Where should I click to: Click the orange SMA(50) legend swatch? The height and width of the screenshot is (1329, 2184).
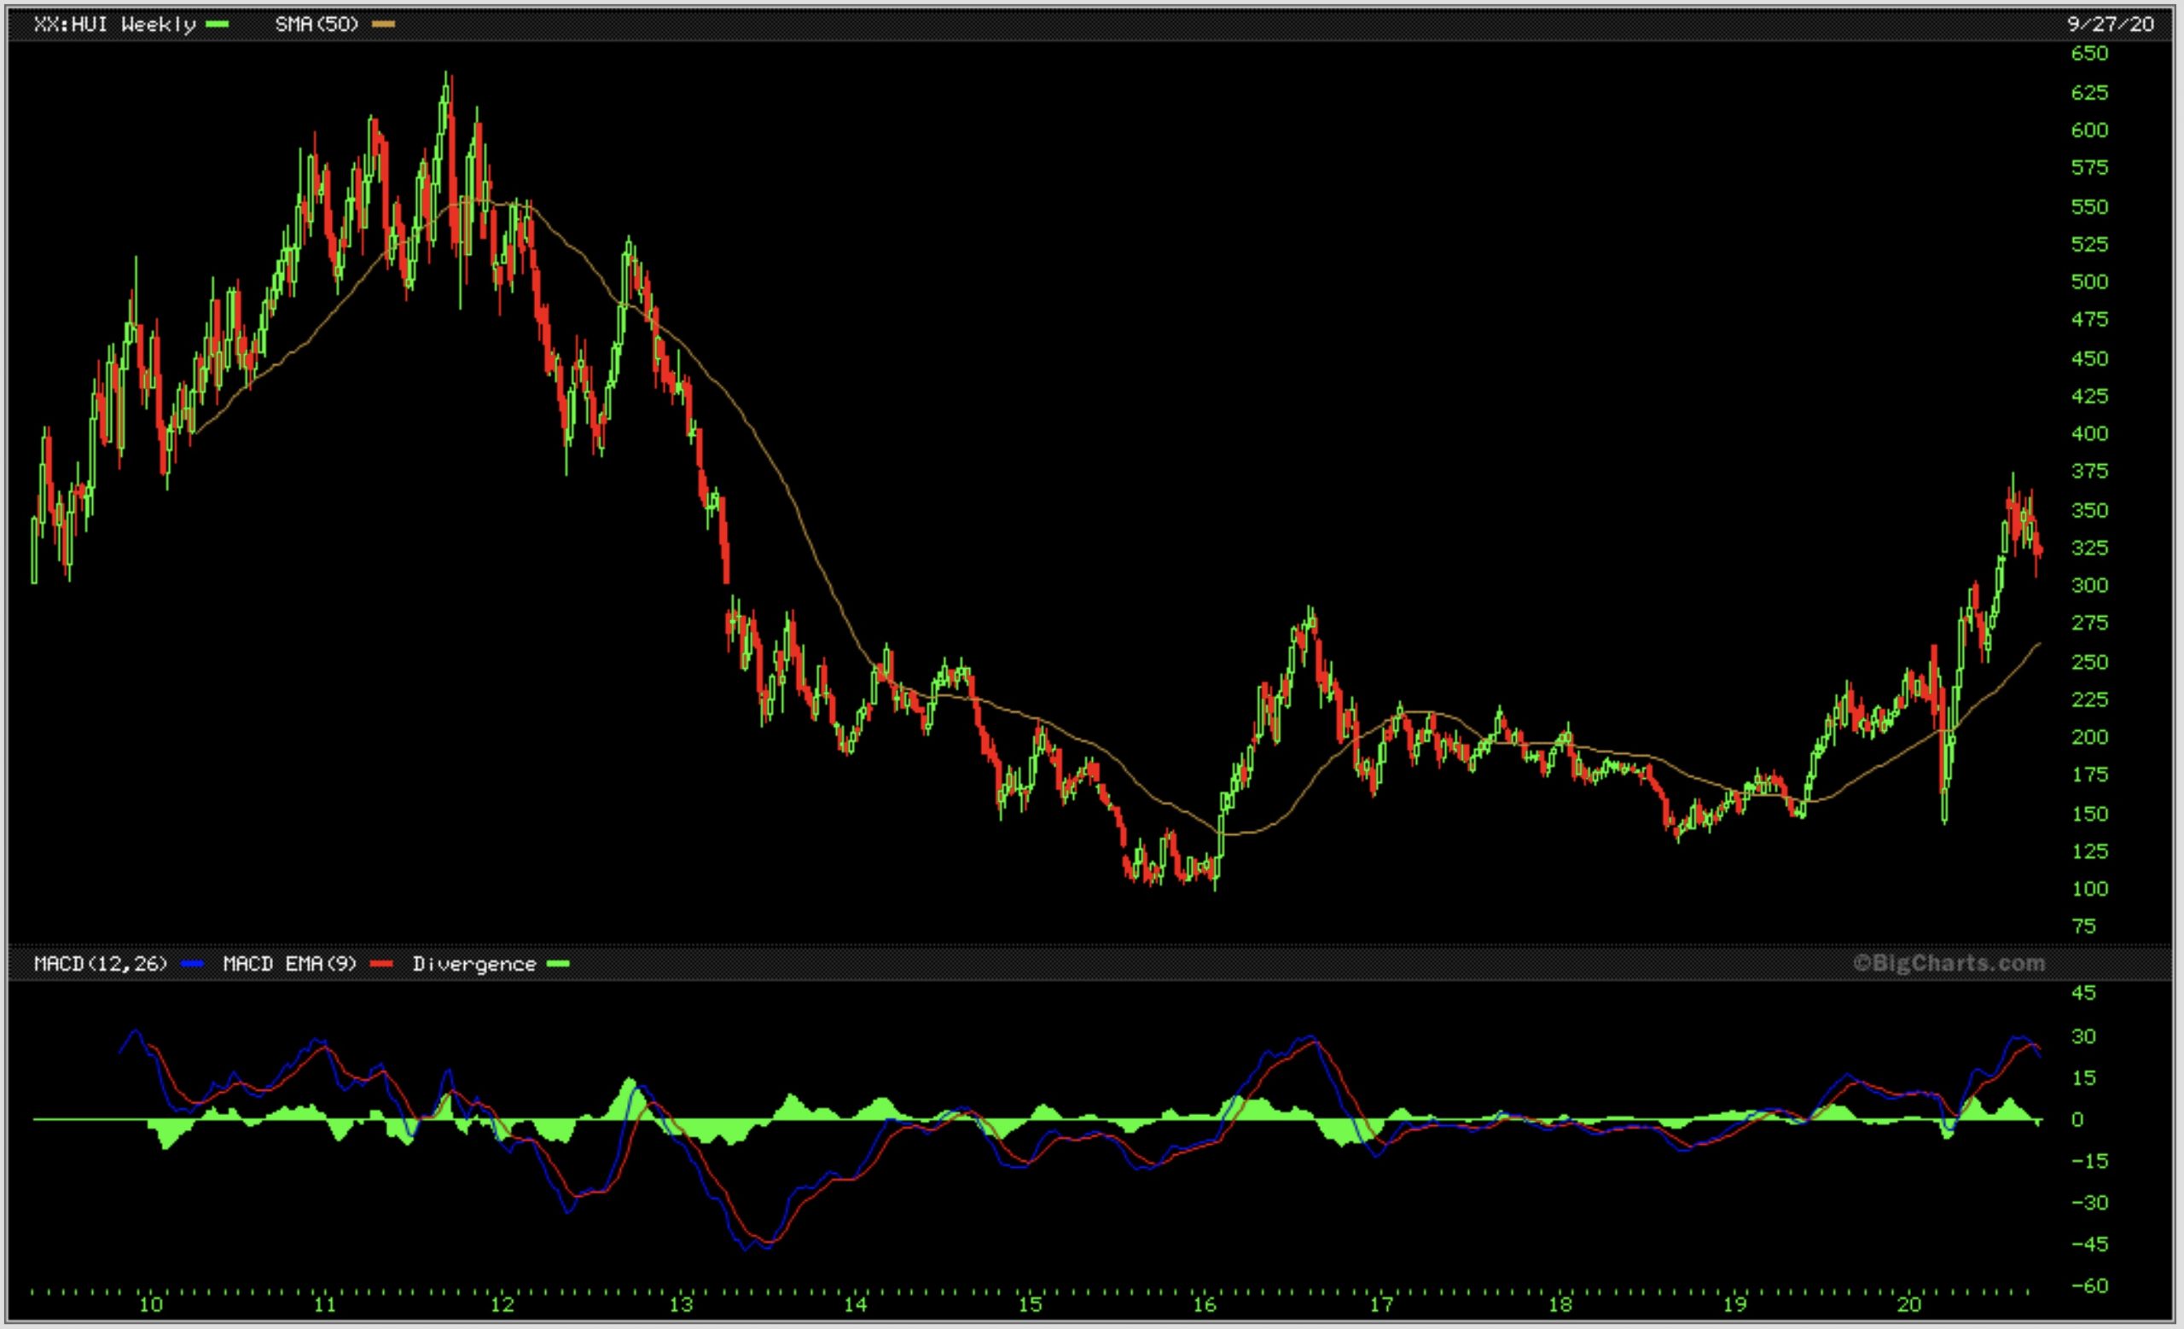coord(383,25)
